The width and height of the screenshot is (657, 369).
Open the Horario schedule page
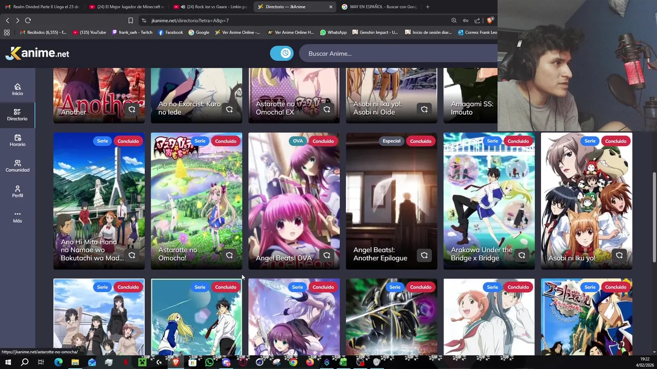click(17, 140)
